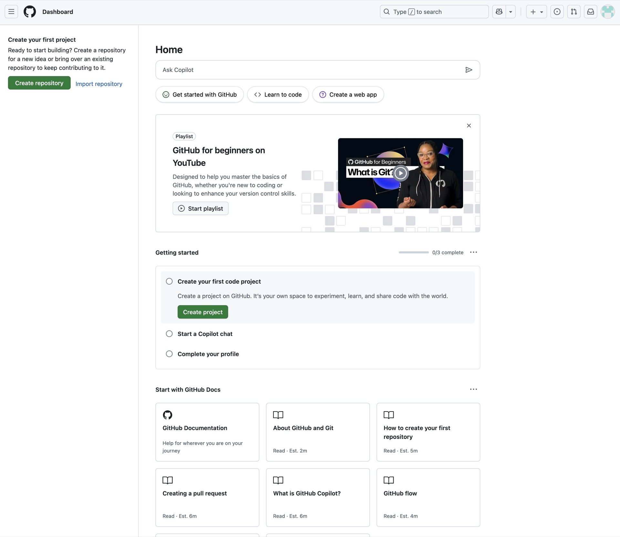620x537 pixels.
Task: Send the Ask Copilot message arrow
Action: pyautogui.click(x=469, y=70)
